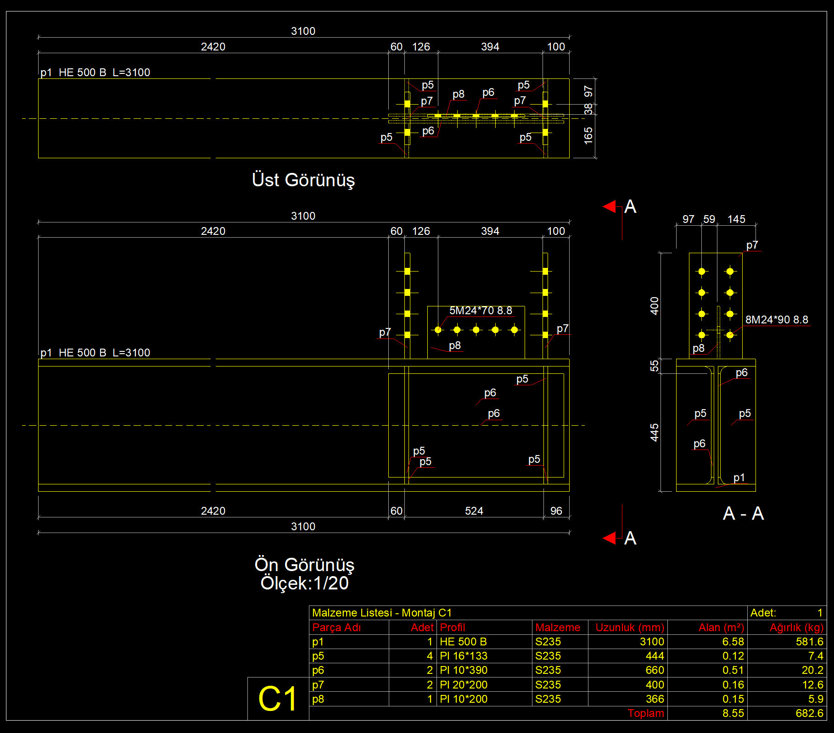The width and height of the screenshot is (834, 733).
Task: Select the 'Pl 16*133' profile cell
Action: click(x=463, y=656)
